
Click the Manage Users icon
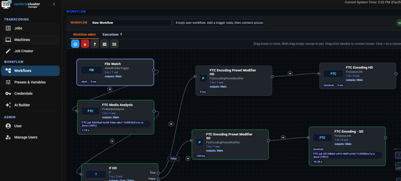click(x=8, y=137)
